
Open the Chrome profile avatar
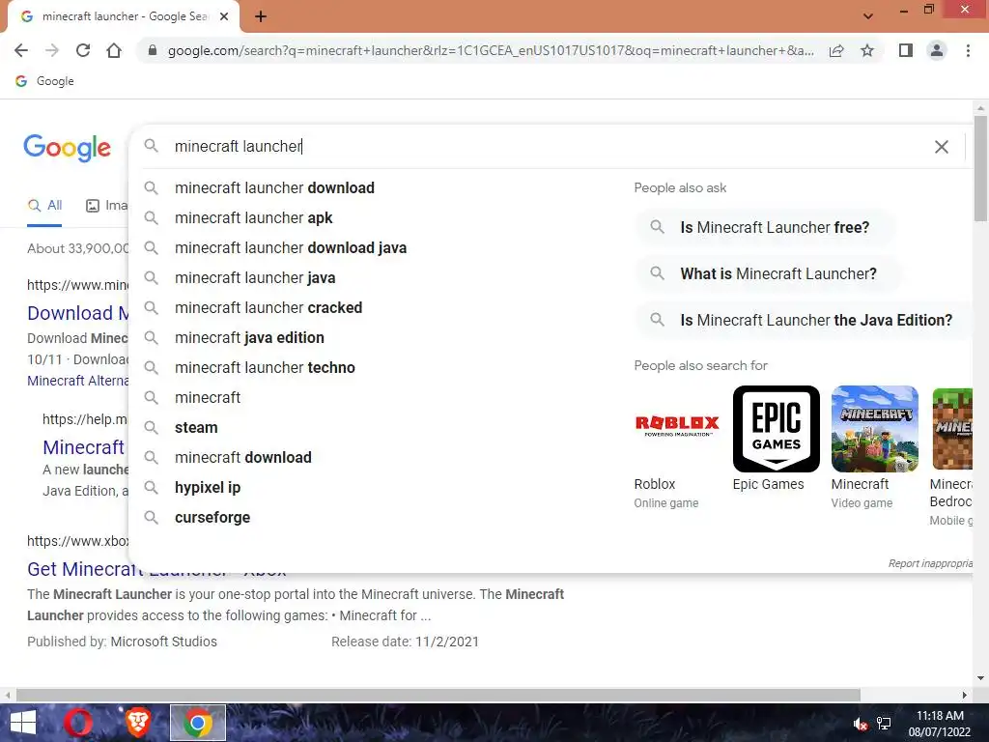[937, 50]
